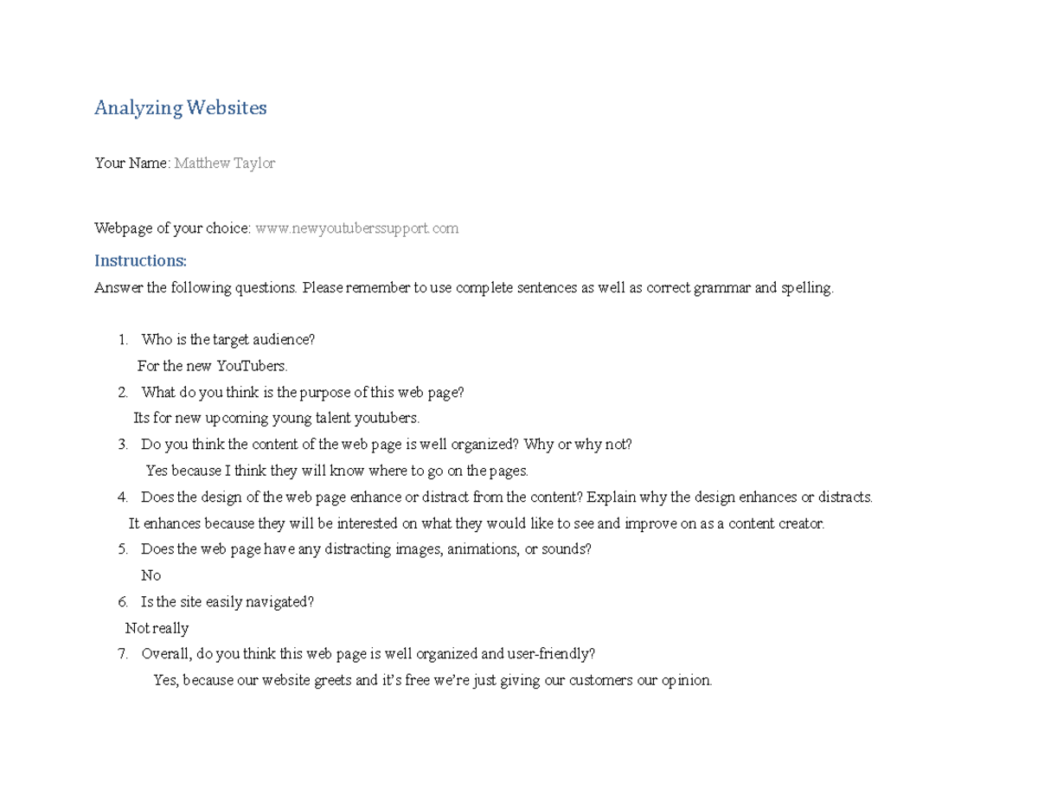Open the www.newyoutuberssupport.com web address
The width and height of the screenshot is (1038, 802).
(x=356, y=228)
